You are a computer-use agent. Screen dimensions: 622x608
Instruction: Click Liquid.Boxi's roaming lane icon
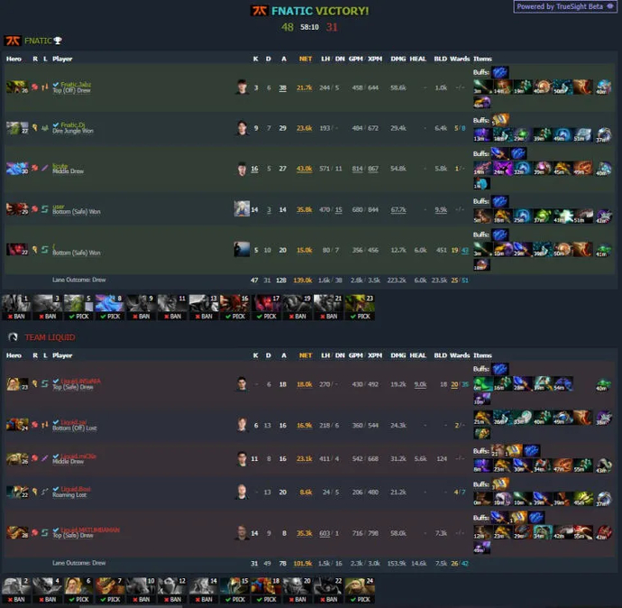click(45, 493)
